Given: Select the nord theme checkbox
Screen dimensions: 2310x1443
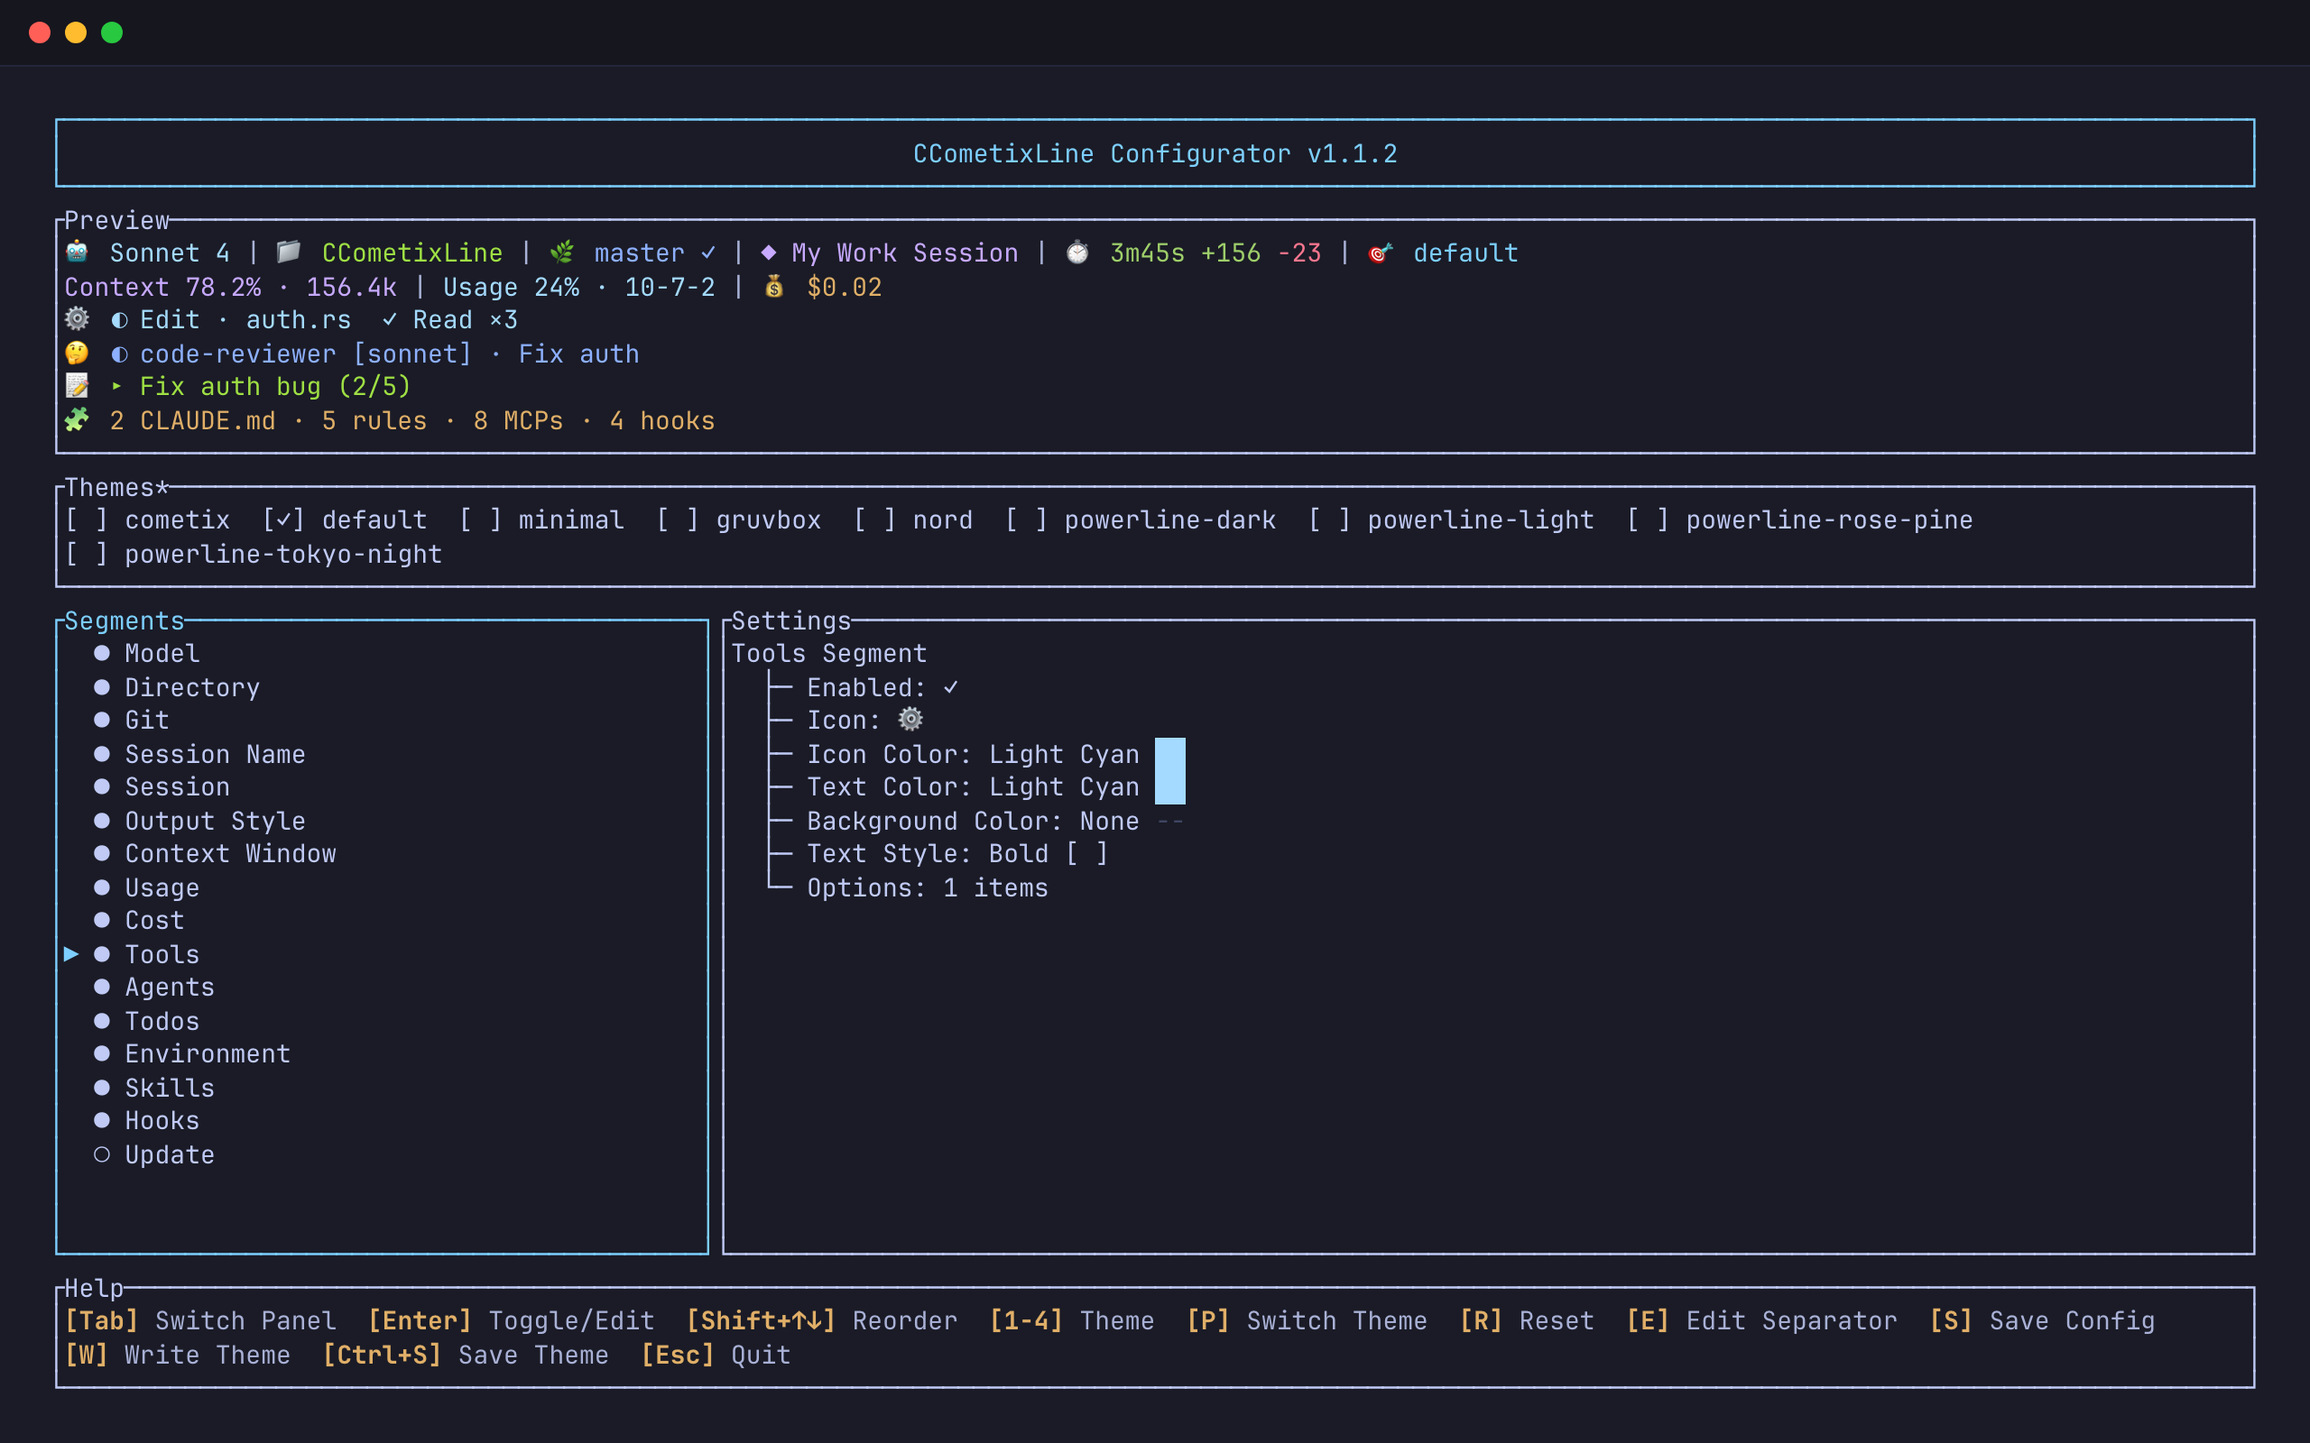Looking at the screenshot, I should tap(874, 520).
